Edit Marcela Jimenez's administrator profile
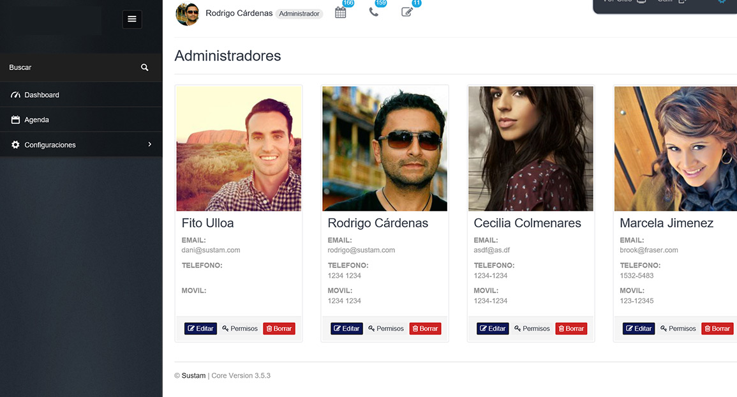This screenshot has height=397, width=737. (639, 328)
